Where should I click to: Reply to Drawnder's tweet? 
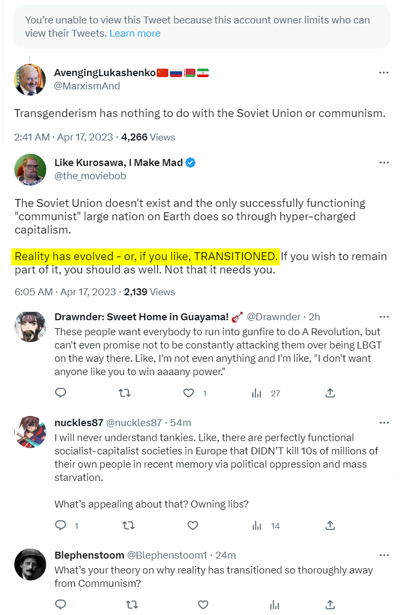pos(61,393)
